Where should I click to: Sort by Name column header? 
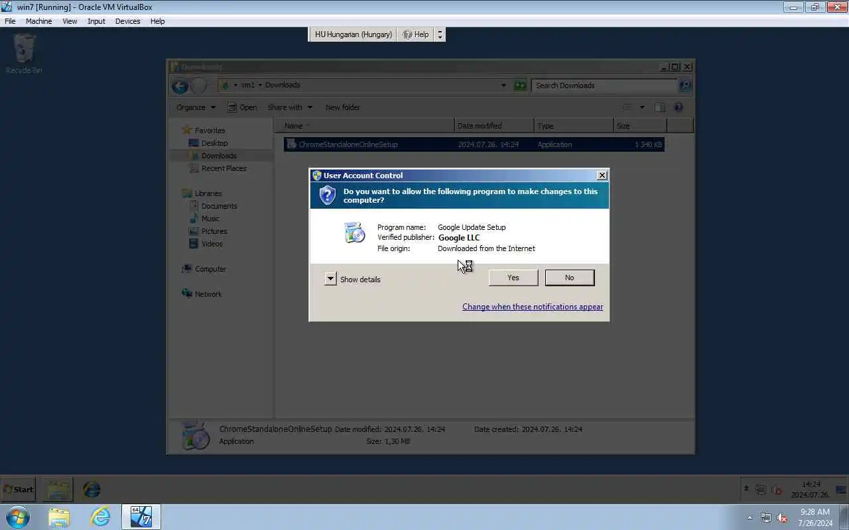pyautogui.click(x=366, y=126)
